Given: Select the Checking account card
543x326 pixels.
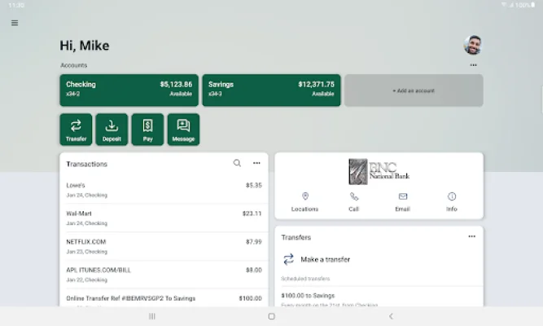Looking at the screenshot, I should pyautogui.click(x=129, y=90).
